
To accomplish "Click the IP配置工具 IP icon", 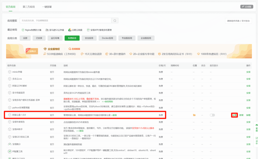I will click(10, 151).
